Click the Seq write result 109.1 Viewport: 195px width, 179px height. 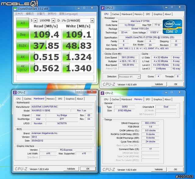pyautogui.click(x=78, y=34)
